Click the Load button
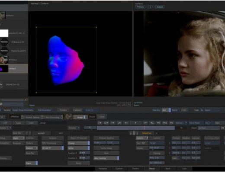225x173 pixels. 19,123
